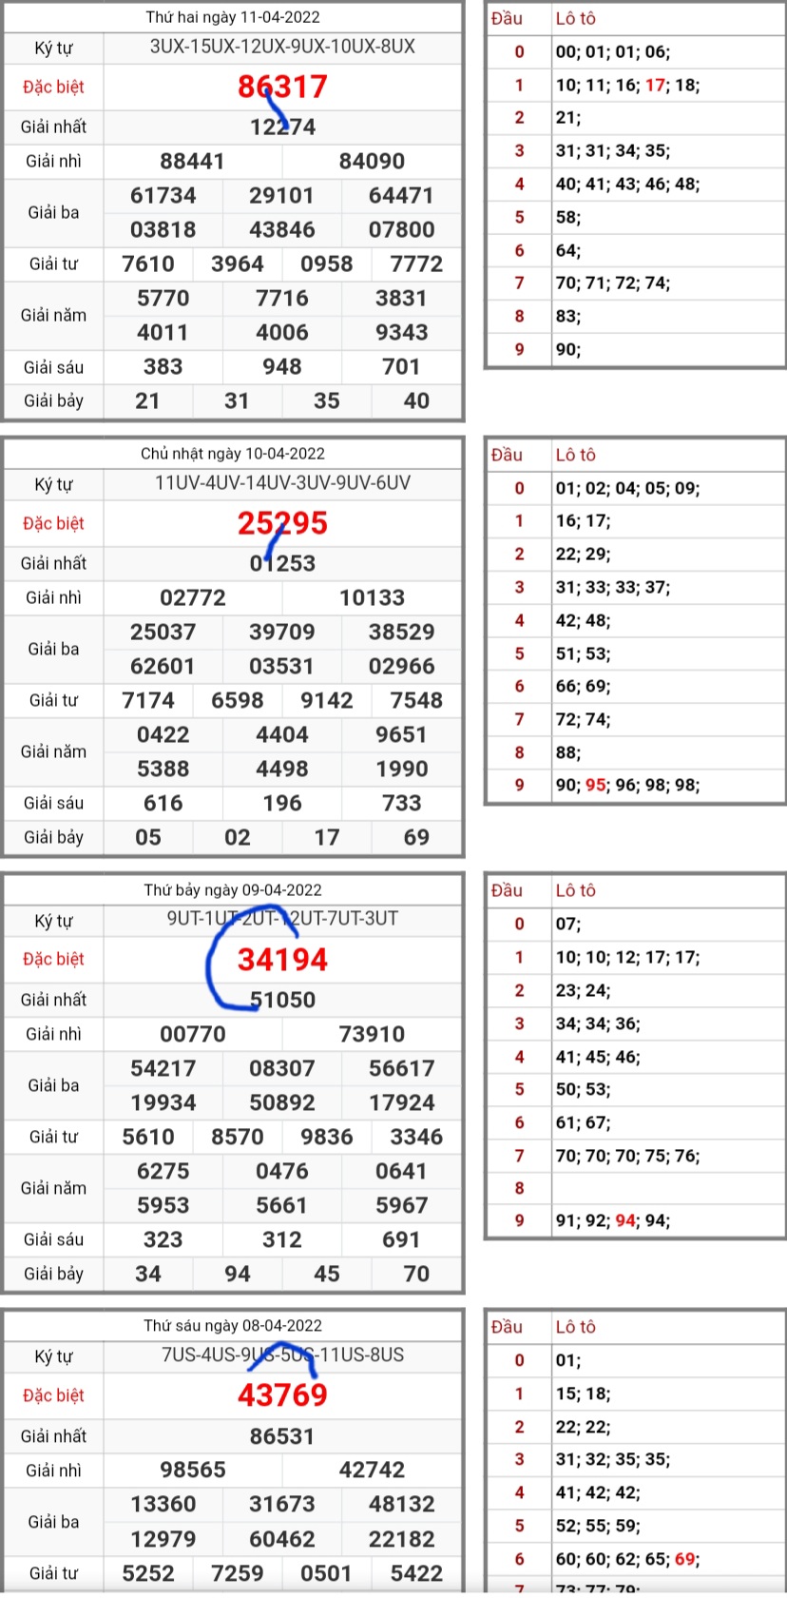Screen dimensions: 787x1598
Task: Click fourth prize number 7174
Action: click(148, 700)
